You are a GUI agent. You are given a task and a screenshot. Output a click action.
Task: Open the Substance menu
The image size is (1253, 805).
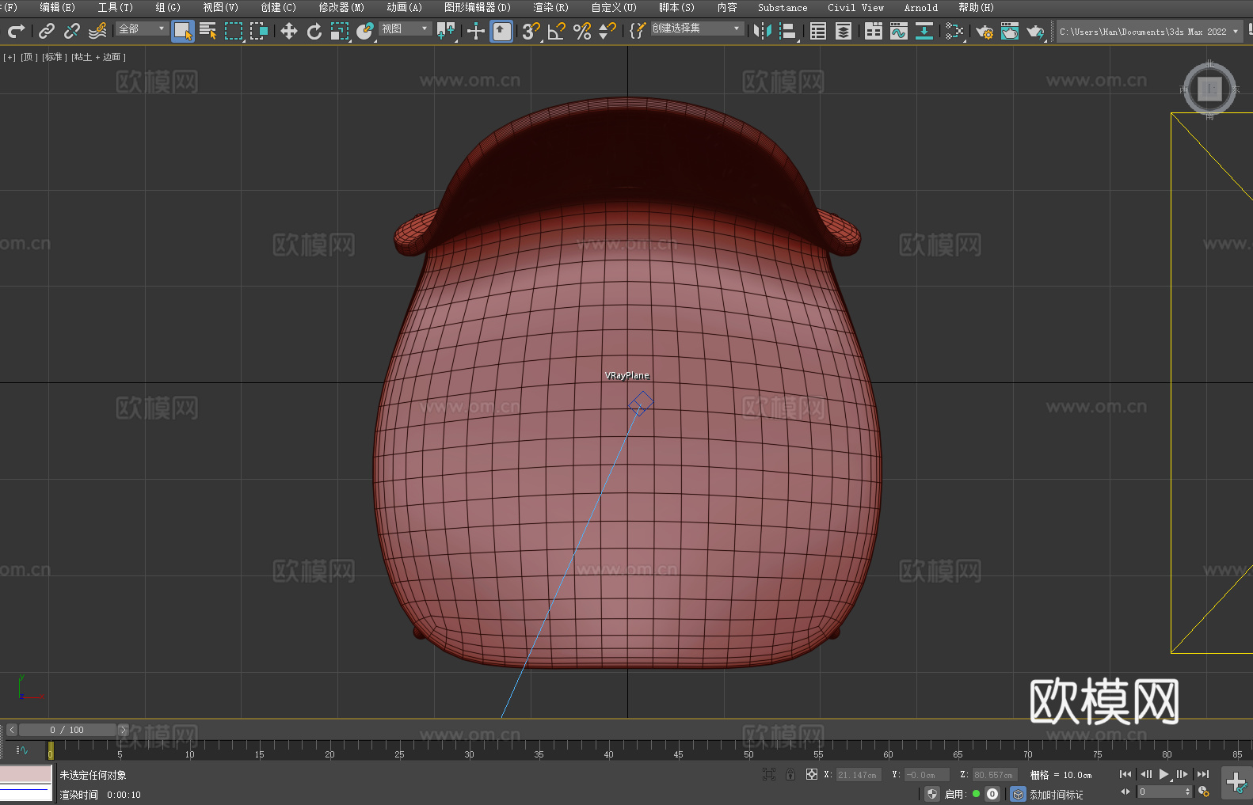pos(783,7)
